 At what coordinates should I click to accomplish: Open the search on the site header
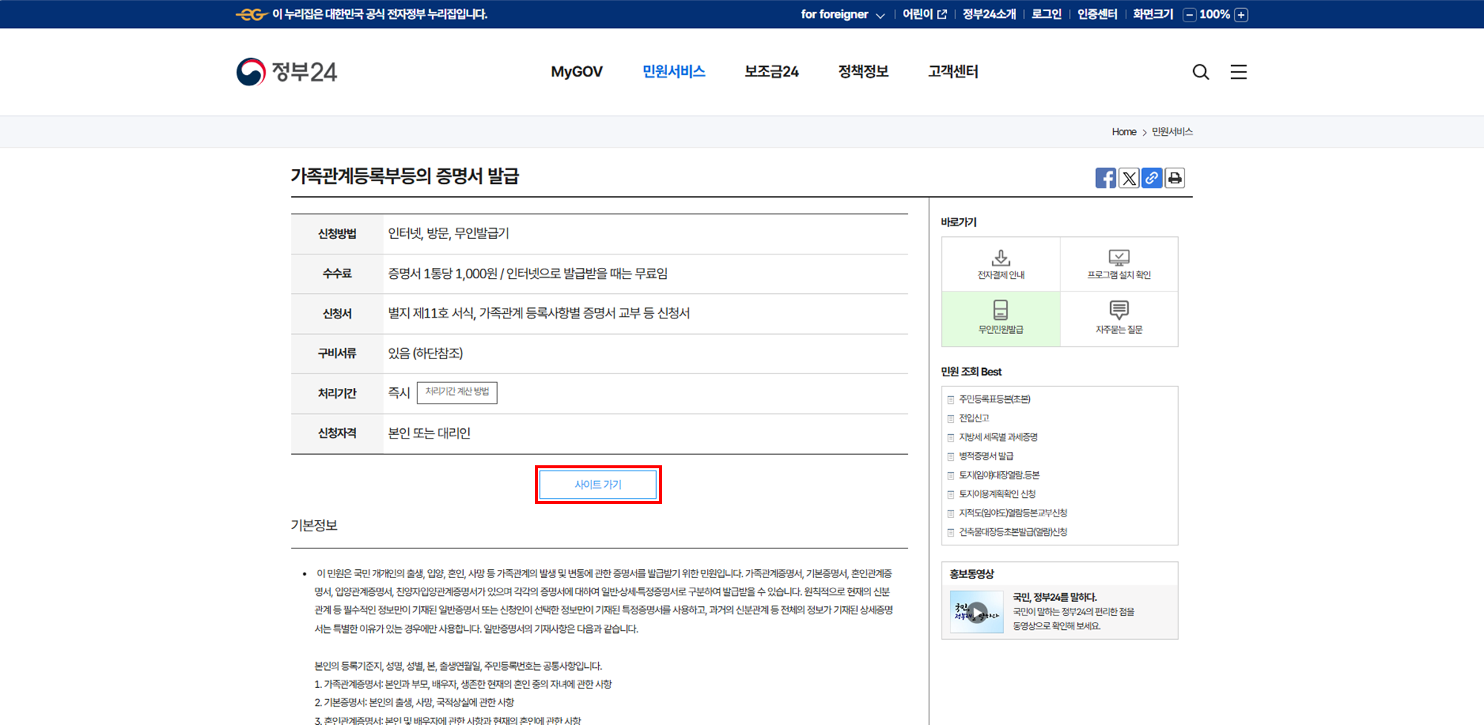(x=1200, y=71)
